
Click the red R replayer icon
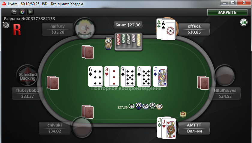click(x=17, y=30)
